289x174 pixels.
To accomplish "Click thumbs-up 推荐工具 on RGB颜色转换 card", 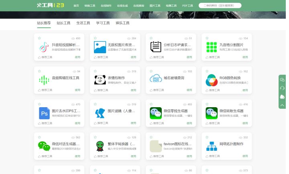I will 212,90.
